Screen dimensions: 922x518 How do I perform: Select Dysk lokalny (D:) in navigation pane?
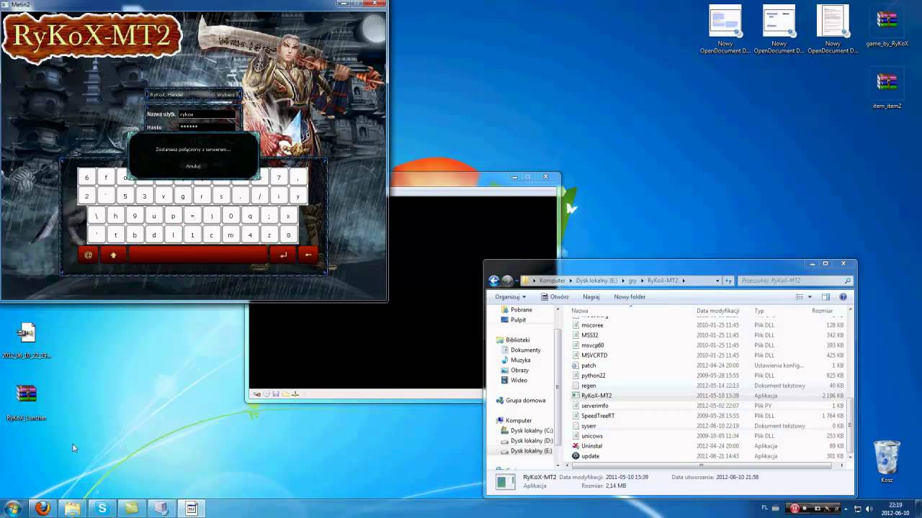pos(526,440)
